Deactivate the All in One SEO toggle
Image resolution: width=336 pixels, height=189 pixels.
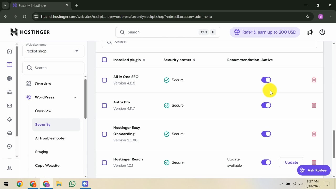266,80
